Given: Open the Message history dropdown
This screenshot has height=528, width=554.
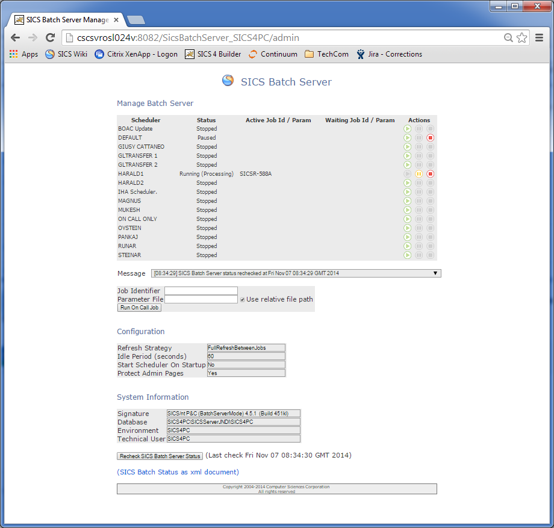Looking at the screenshot, I should pyautogui.click(x=435, y=273).
